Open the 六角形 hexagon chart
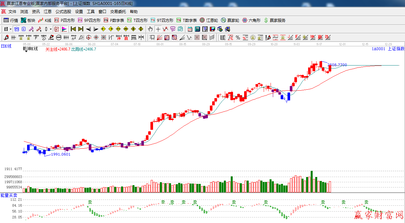This screenshot has height=223, width=405. [251, 20]
